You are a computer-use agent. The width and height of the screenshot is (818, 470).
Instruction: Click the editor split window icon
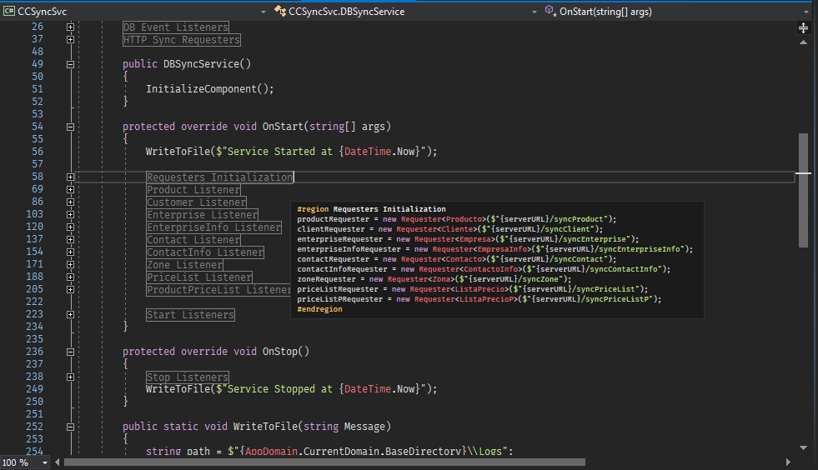point(803,27)
